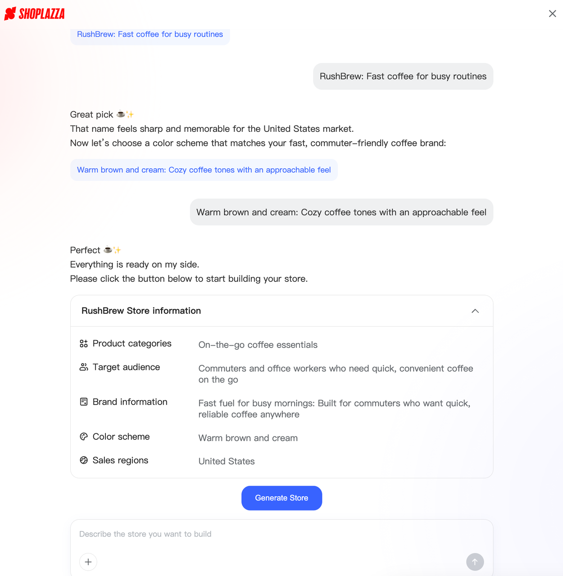Click the RushBrew Store information header
Screen dimensions: 563x576
tap(141, 311)
